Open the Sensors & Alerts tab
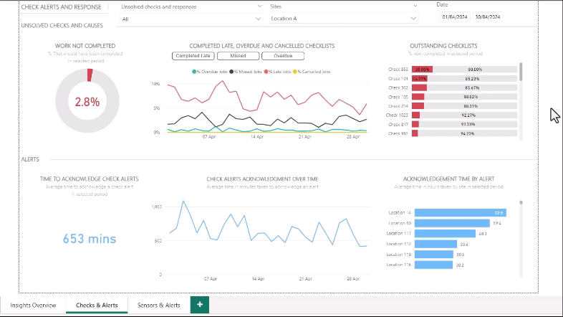The image size is (563, 317). coord(158,306)
